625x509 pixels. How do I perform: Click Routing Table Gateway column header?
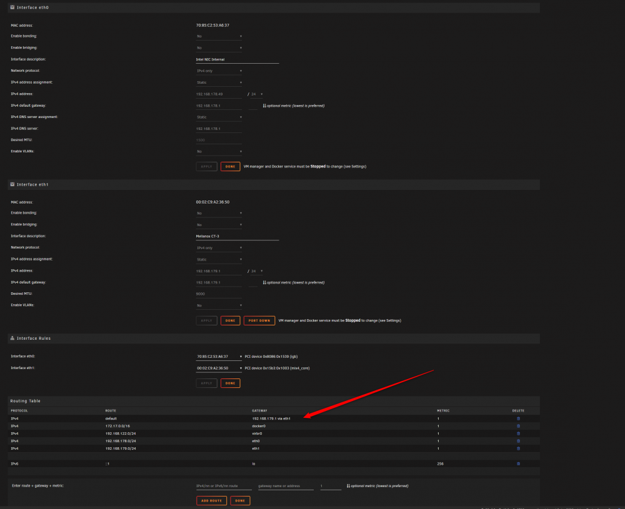pyautogui.click(x=259, y=410)
